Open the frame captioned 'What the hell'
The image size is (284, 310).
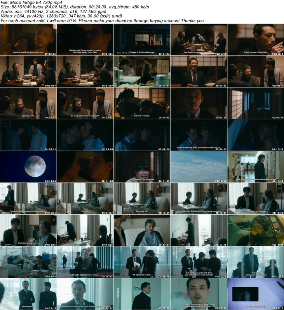(x=28, y=294)
